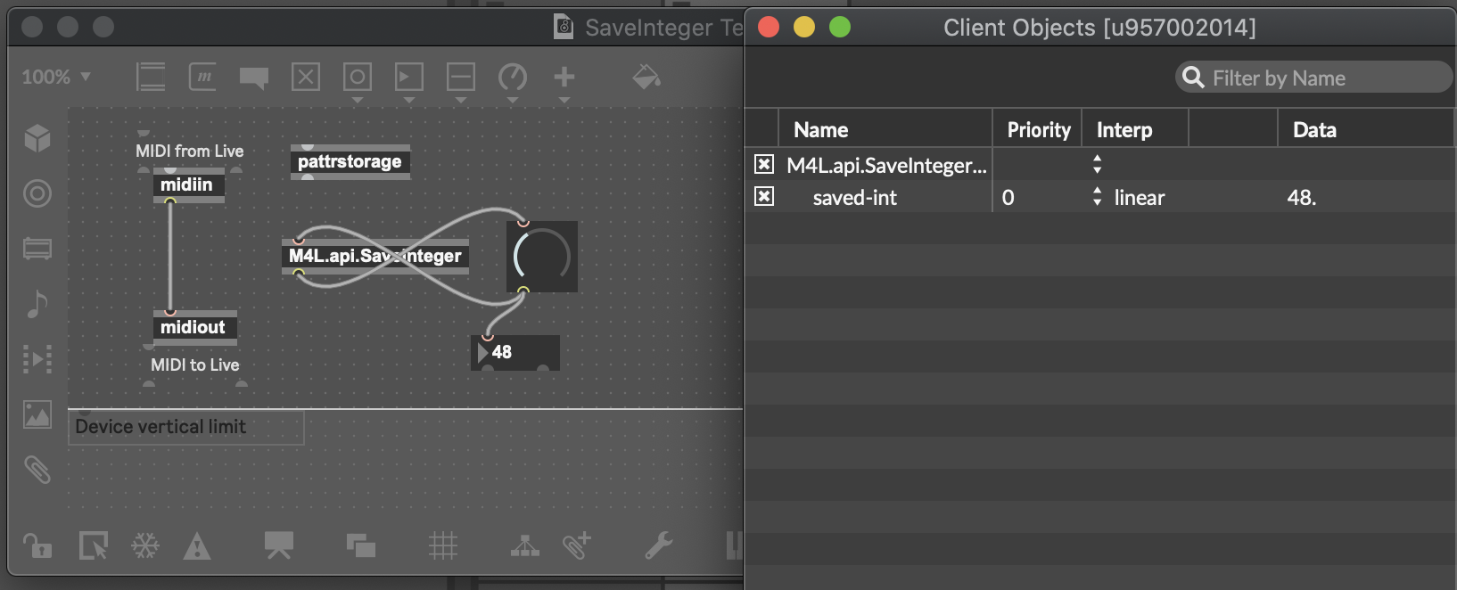Close the Client Objects window

(x=769, y=28)
